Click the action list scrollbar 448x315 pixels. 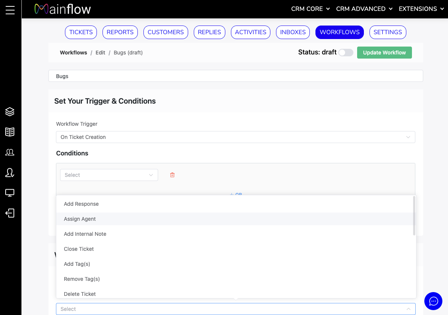(414, 216)
